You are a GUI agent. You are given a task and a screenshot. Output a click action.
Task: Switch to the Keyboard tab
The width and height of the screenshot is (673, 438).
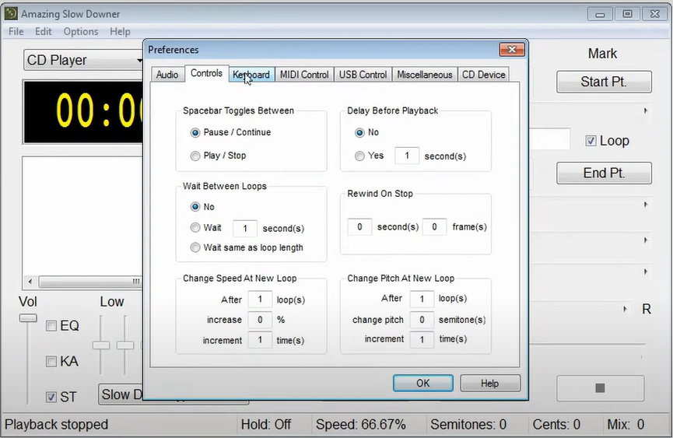tap(251, 75)
